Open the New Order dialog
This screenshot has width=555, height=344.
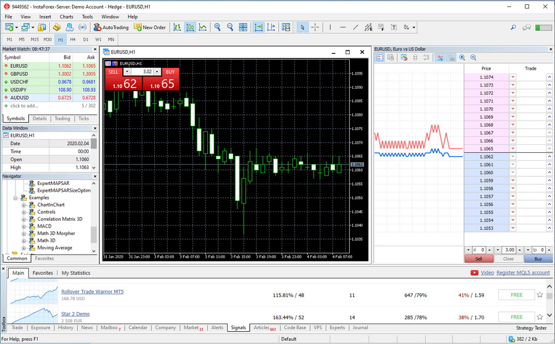click(x=150, y=27)
